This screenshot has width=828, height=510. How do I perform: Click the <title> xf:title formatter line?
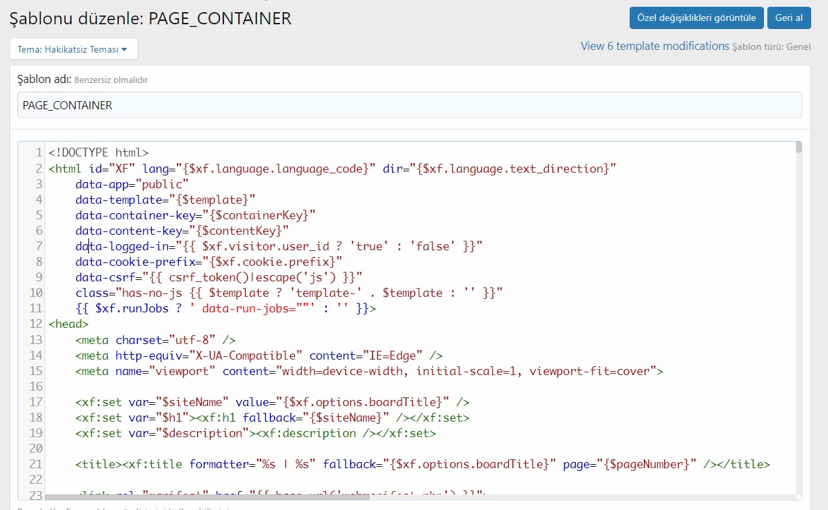pos(422,464)
